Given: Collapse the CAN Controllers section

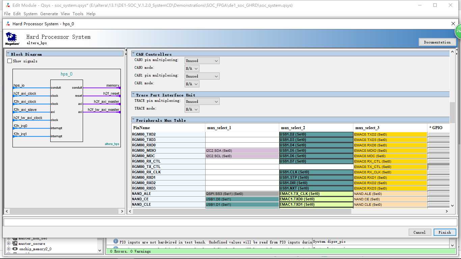Looking at the screenshot, I should pos(133,54).
